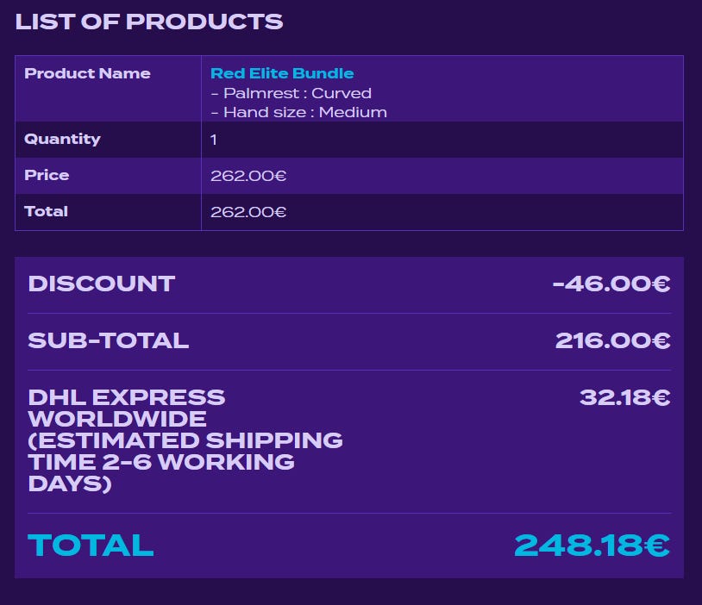Click the DHL Express Worldwide shipping text
The width and height of the screenshot is (702, 605).
(126, 408)
